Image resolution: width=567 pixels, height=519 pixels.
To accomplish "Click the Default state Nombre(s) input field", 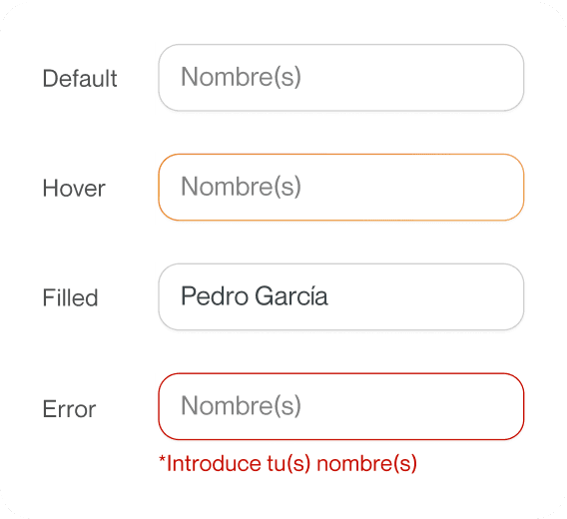I will (341, 78).
